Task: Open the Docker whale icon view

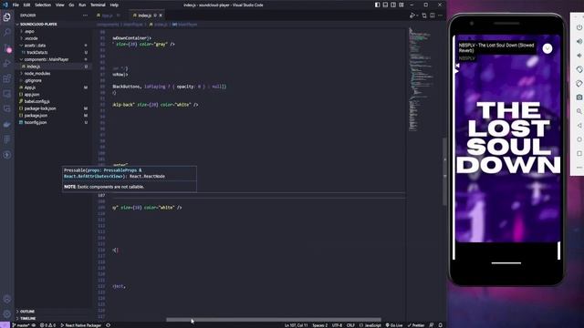Action: pos(6,124)
